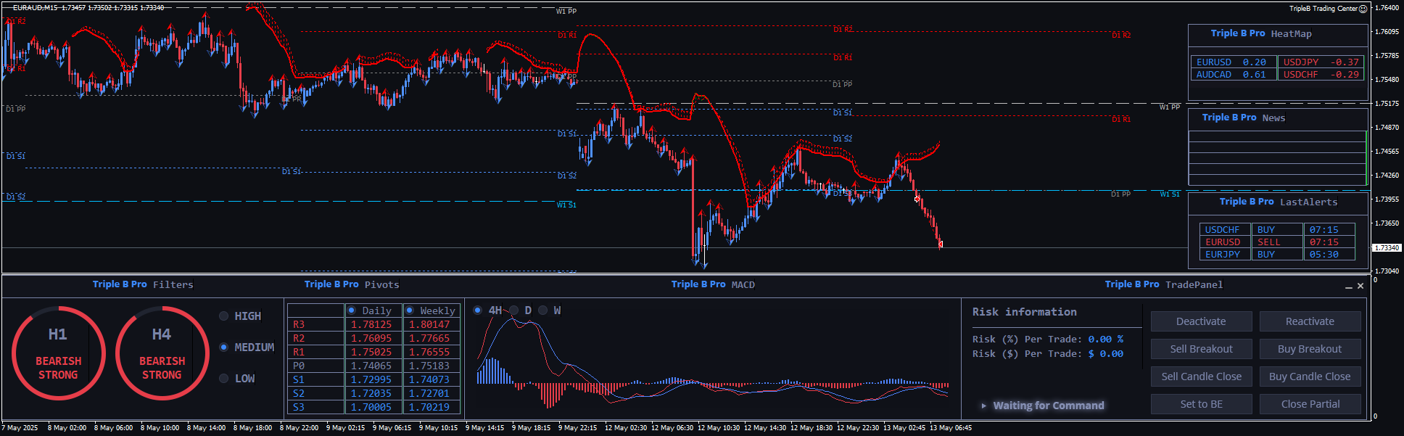Click the current price marker on the chart
Screen dimensions: 1404x436
pyautogui.click(x=941, y=244)
